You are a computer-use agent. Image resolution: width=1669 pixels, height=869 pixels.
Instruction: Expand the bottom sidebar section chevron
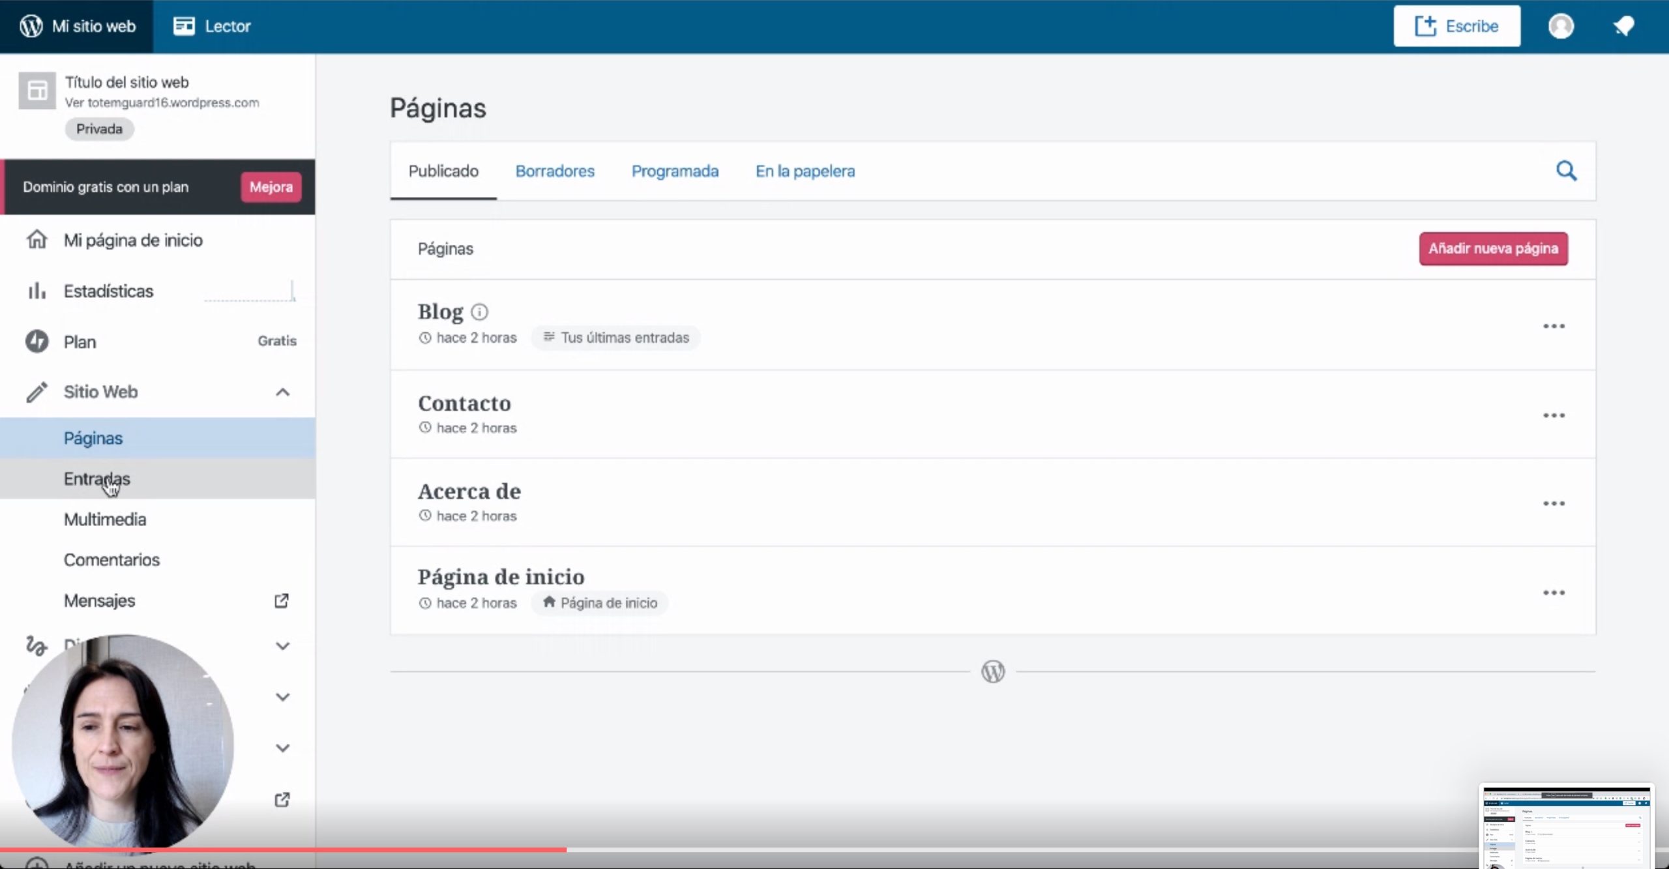tap(283, 748)
